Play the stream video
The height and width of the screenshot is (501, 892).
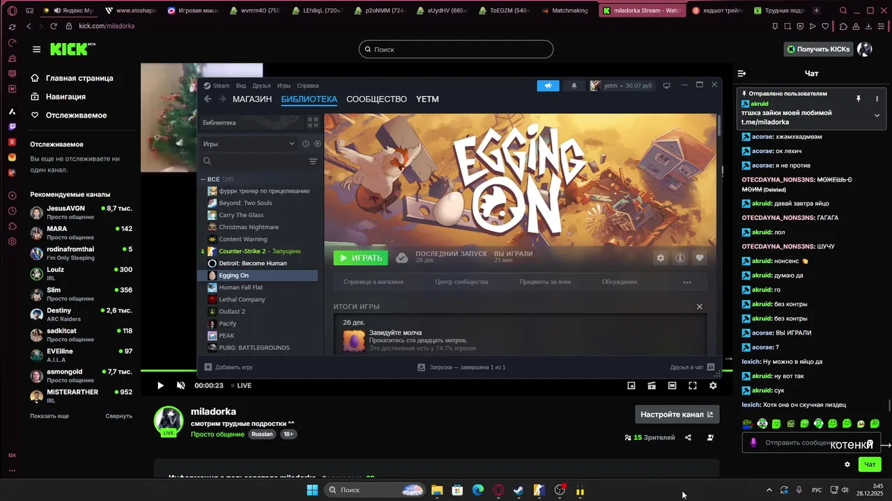tap(160, 385)
